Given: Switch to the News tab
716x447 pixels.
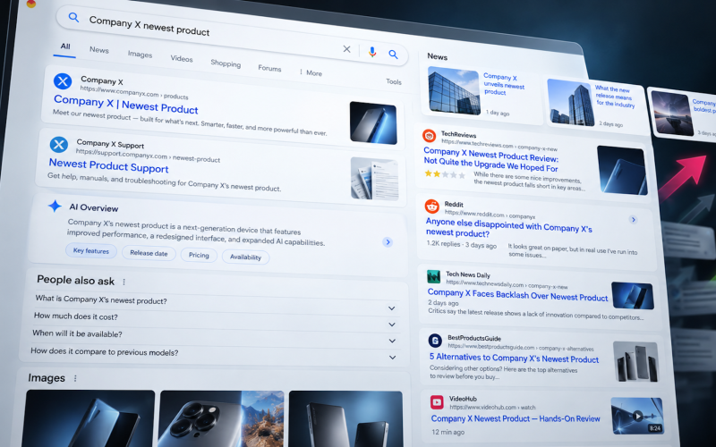Looking at the screenshot, I should click(99, 50).
